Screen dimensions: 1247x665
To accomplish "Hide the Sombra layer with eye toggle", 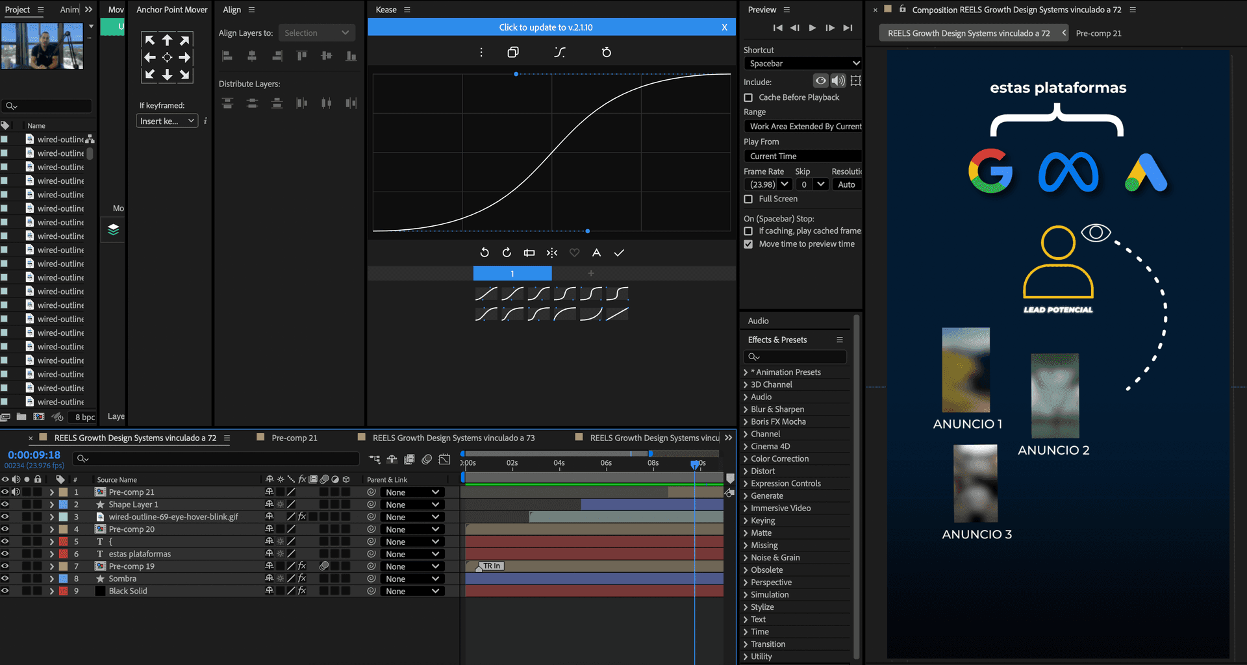I will pos(5,579).
